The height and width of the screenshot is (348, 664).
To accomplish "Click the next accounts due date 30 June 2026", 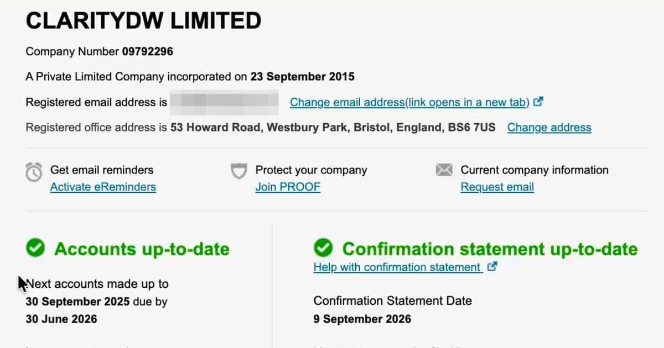I will 61,319.
